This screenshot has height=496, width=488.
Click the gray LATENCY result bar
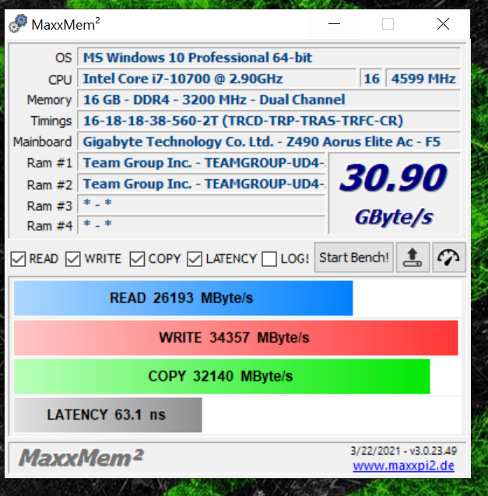click(107, 415)
